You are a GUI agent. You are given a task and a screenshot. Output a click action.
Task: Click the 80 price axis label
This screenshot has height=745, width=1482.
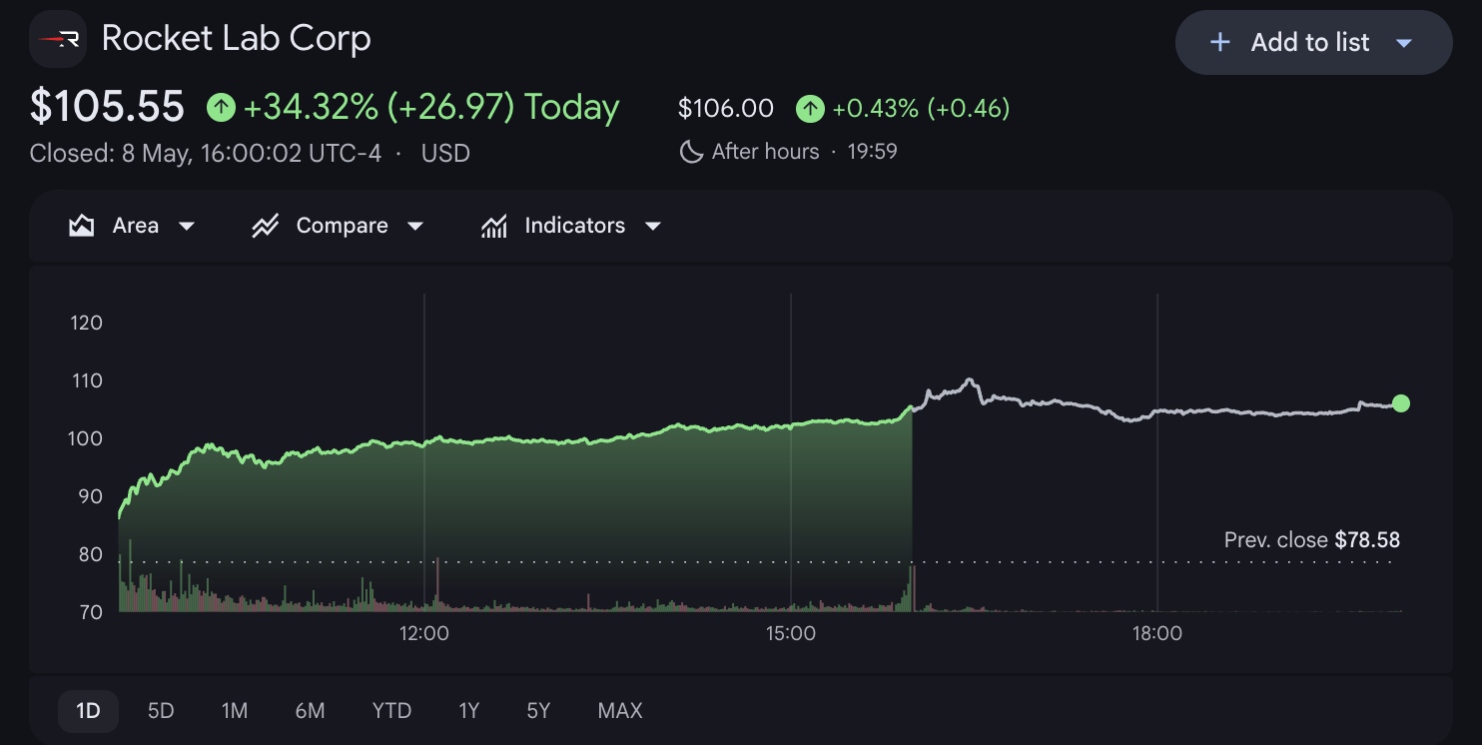90,554
